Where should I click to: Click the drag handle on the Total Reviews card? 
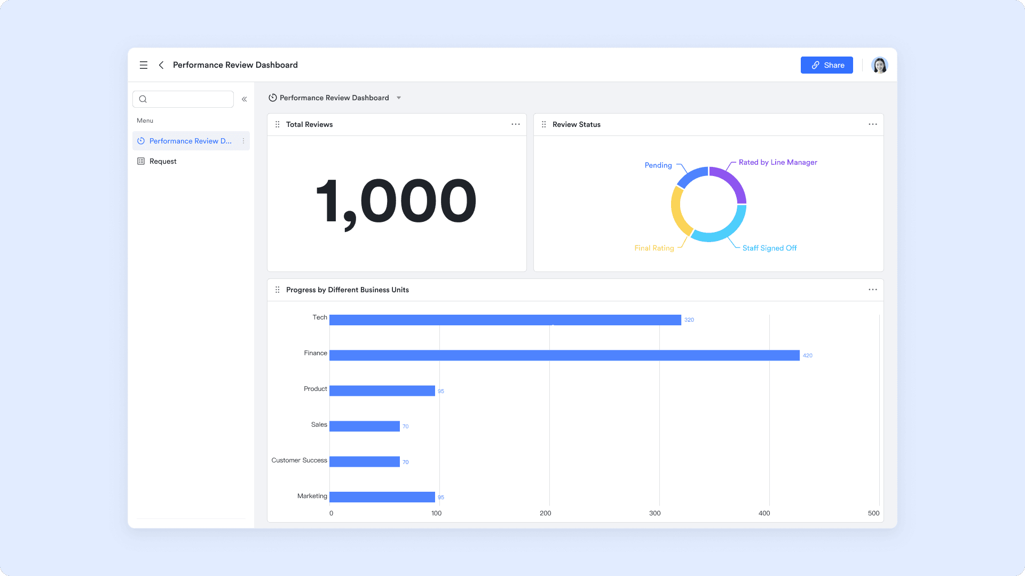277,124
